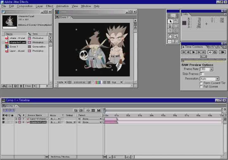
Task: Switch to the Info tab
Action: [x=185, y=14]
